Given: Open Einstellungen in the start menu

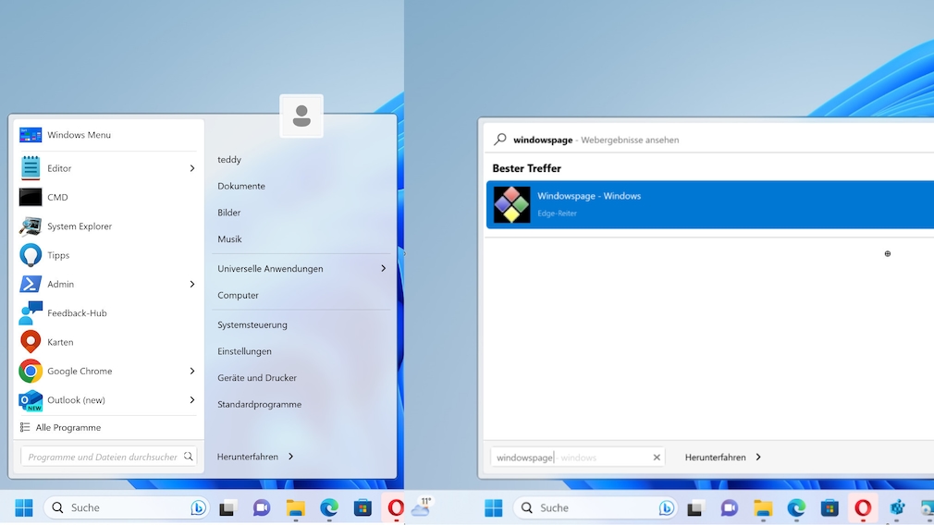Looking at the screenshot, I should [244, 351].
